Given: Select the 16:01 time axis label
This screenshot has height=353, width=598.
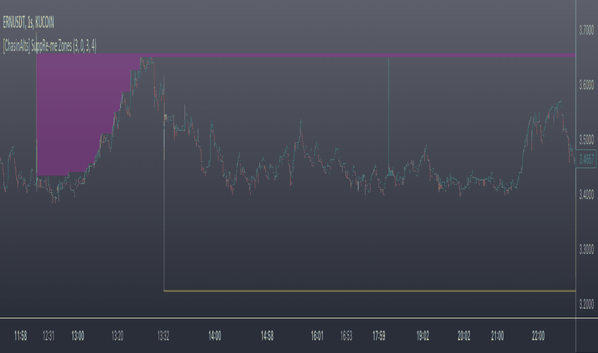Looking at the screenshot, I should point(317,336).
